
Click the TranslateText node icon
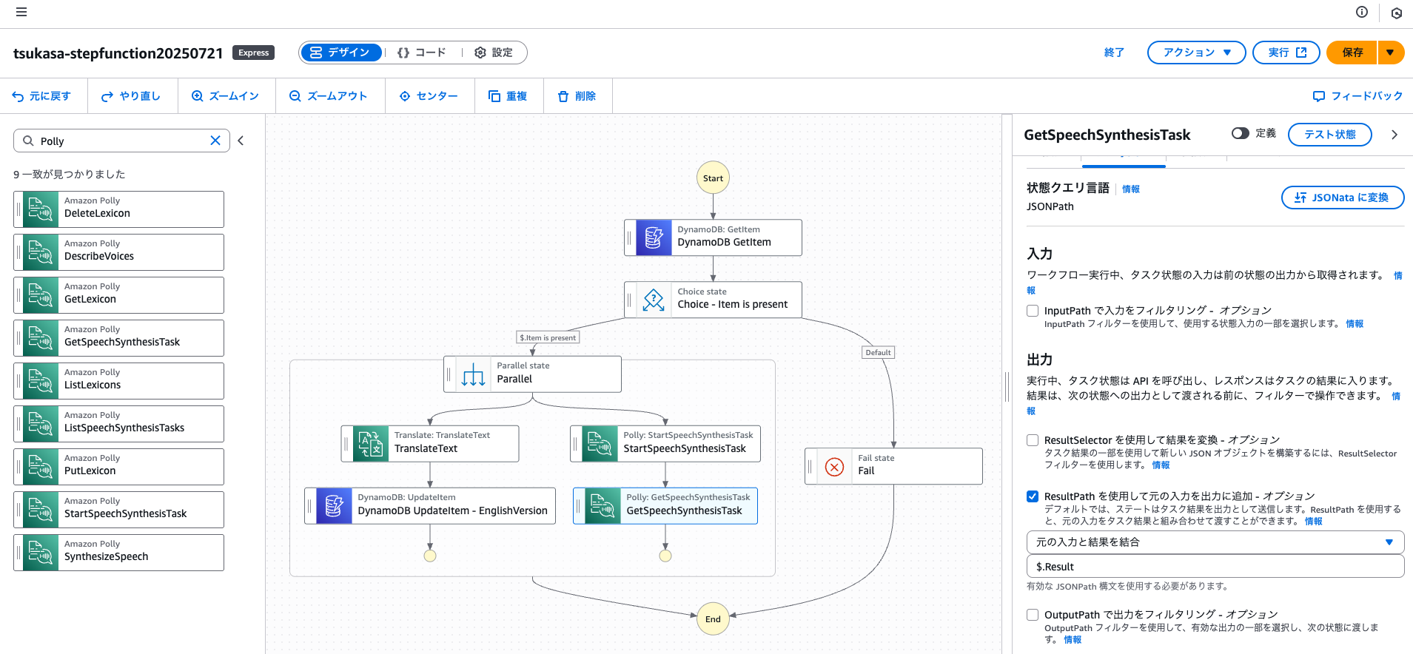pyautogui.click(x=371, y=443)
